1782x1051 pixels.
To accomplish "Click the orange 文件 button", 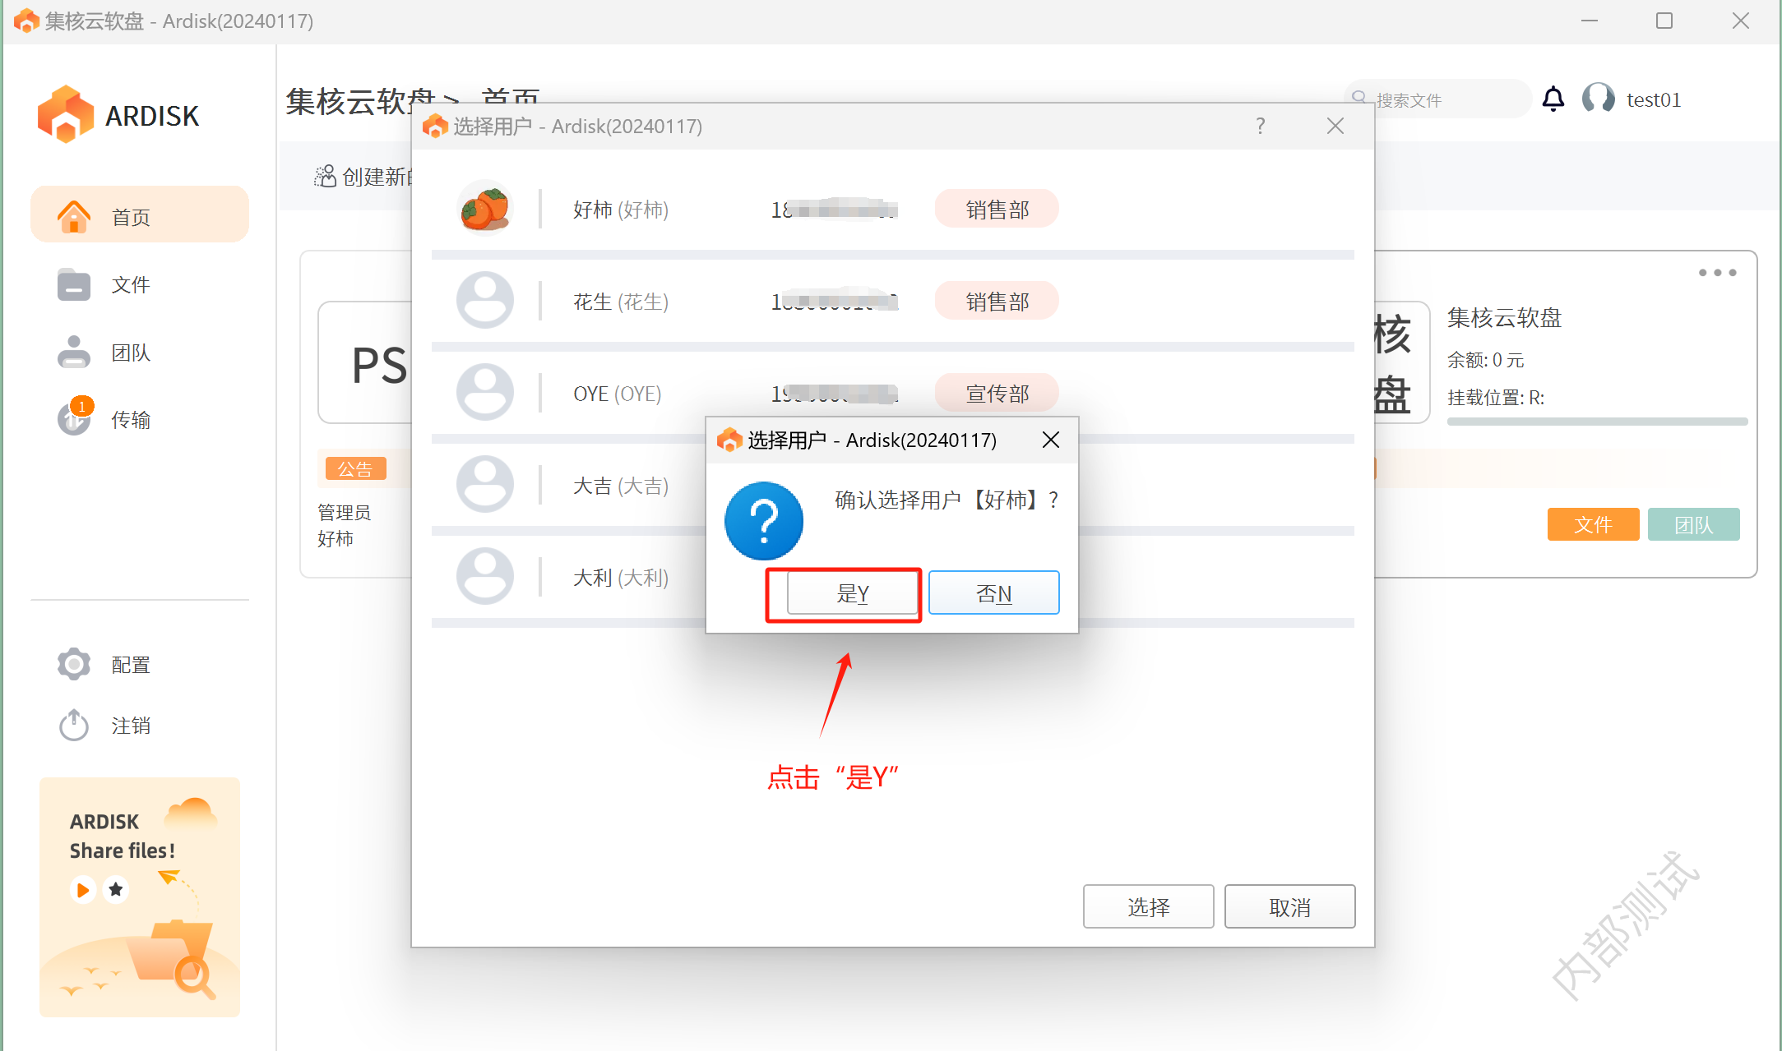I will coord(1592,524).
